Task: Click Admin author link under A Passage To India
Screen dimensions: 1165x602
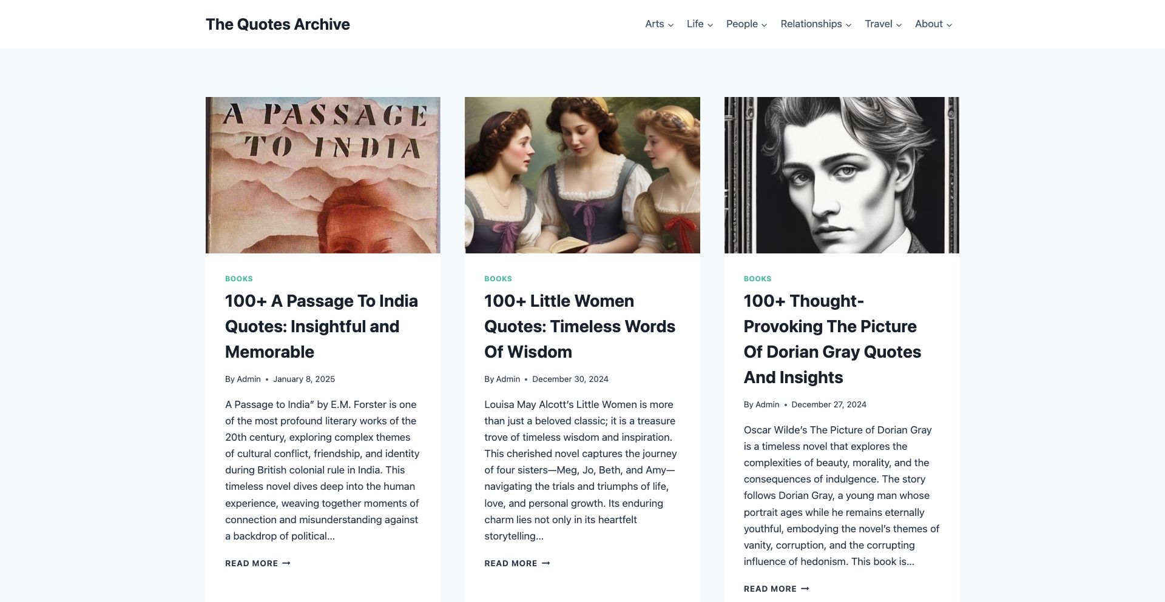Action: 248,379
